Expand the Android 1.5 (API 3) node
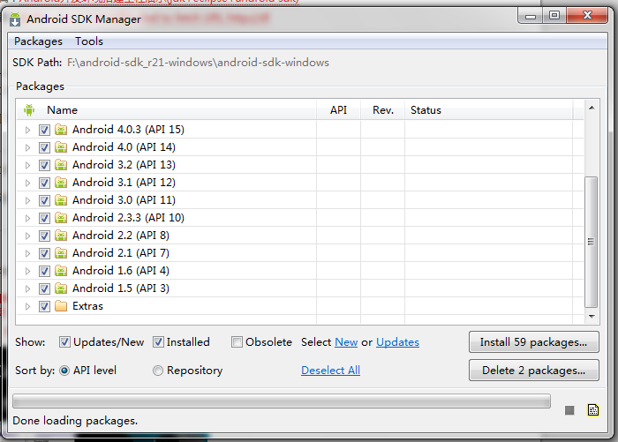The image size is (618, 442). (x=27, y=288)
